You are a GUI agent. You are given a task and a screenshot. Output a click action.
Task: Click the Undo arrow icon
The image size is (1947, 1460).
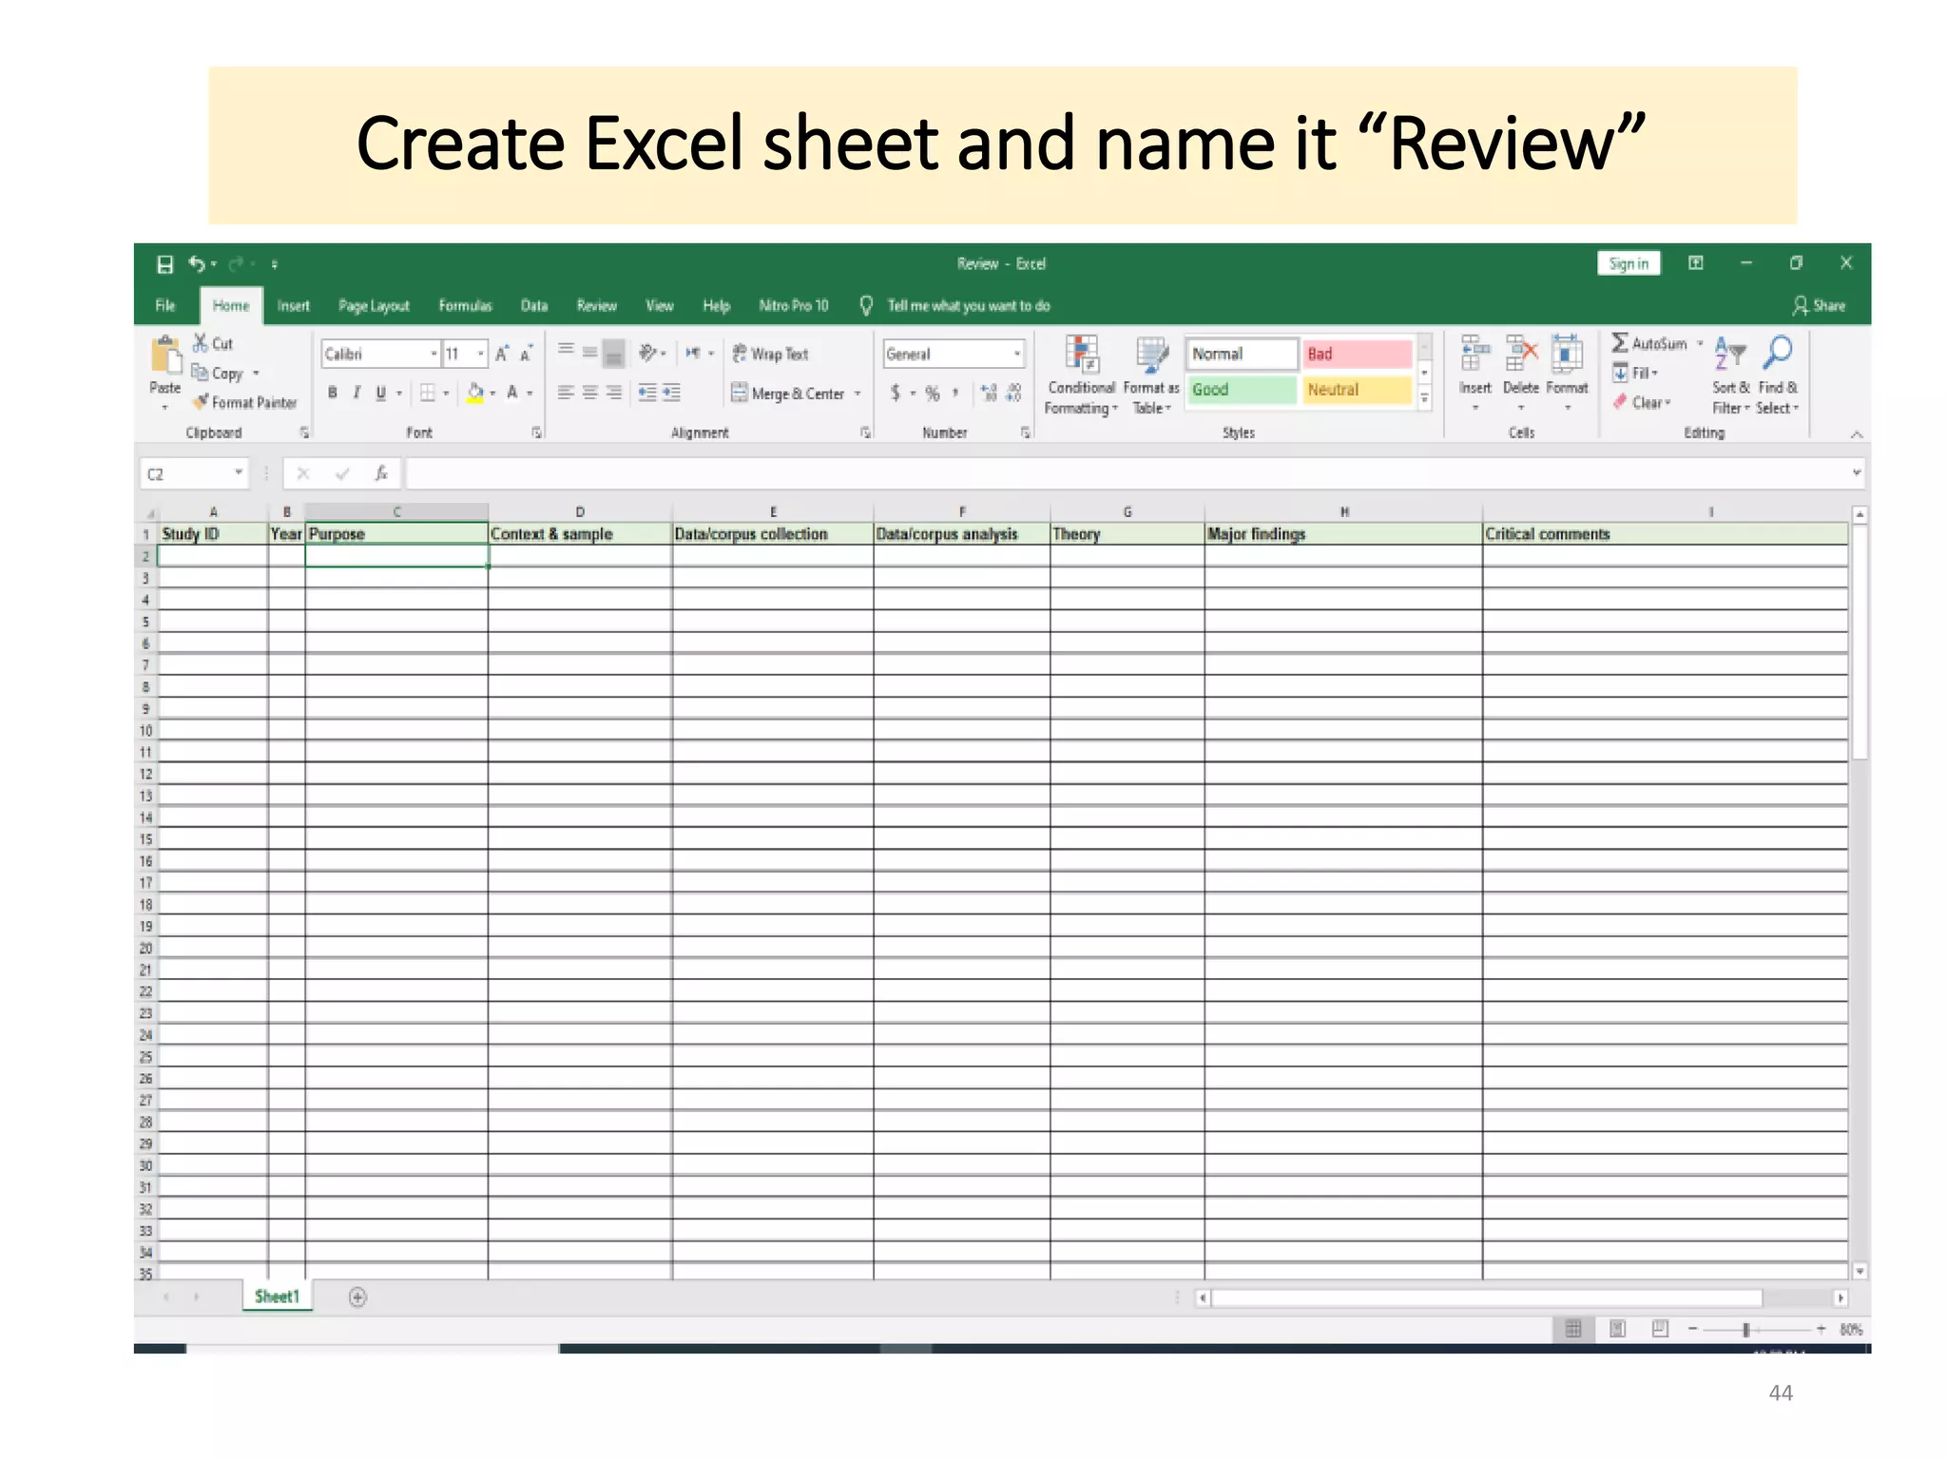tap(197, 264)
